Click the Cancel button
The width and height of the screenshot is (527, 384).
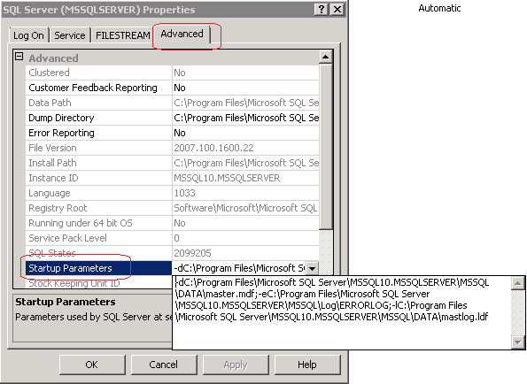click(x=163, y=365)
